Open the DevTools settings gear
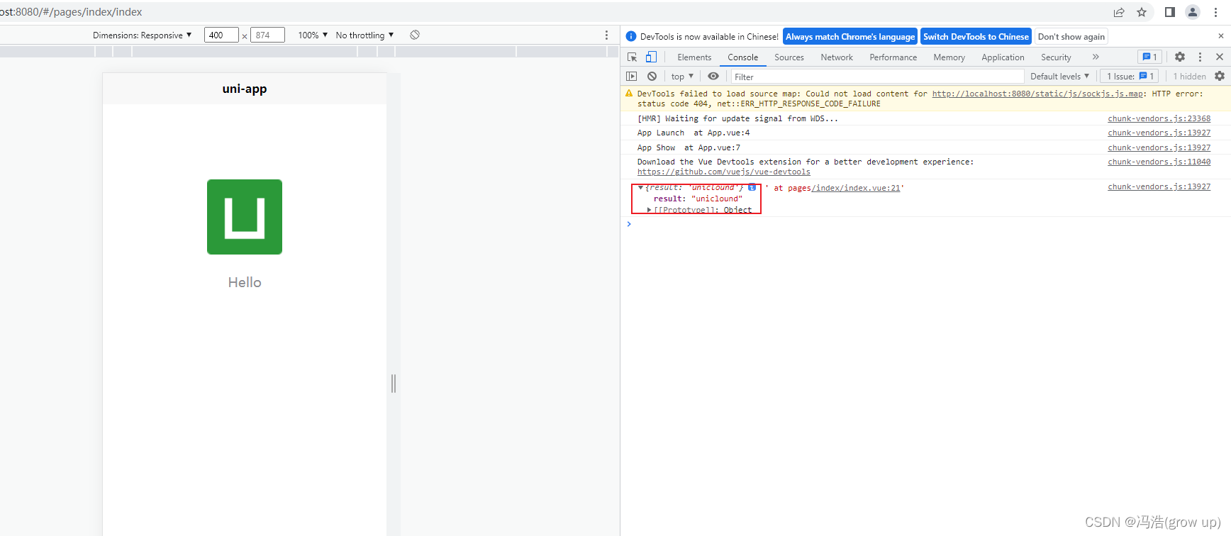 pos(1180,57)
